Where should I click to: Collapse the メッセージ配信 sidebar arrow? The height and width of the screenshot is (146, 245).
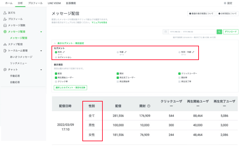pos(41,32)
